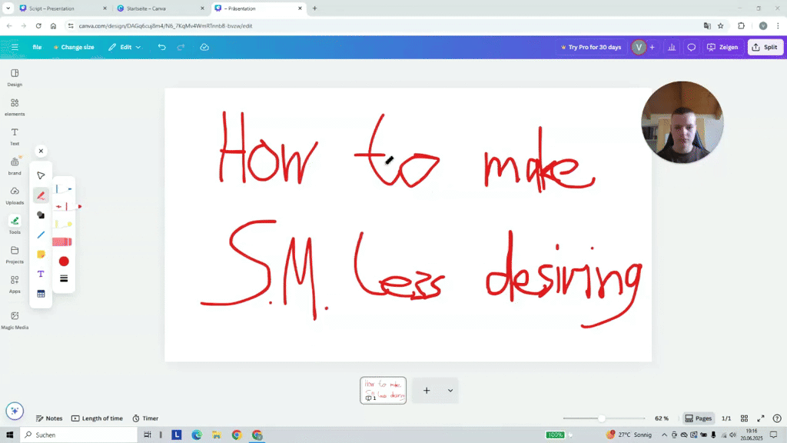Open the Notes panel
This screenshot has width=787, height=443.
(48, 418)
